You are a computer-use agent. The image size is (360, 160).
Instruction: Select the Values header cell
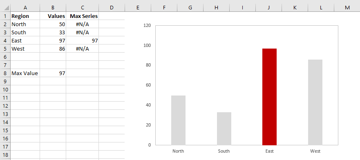[x=53, y=16]
